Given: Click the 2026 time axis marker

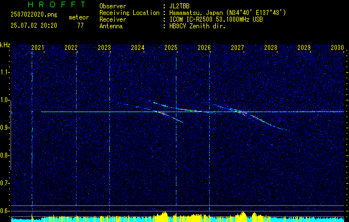Looking at the screenshot, I should click(204, 48).
